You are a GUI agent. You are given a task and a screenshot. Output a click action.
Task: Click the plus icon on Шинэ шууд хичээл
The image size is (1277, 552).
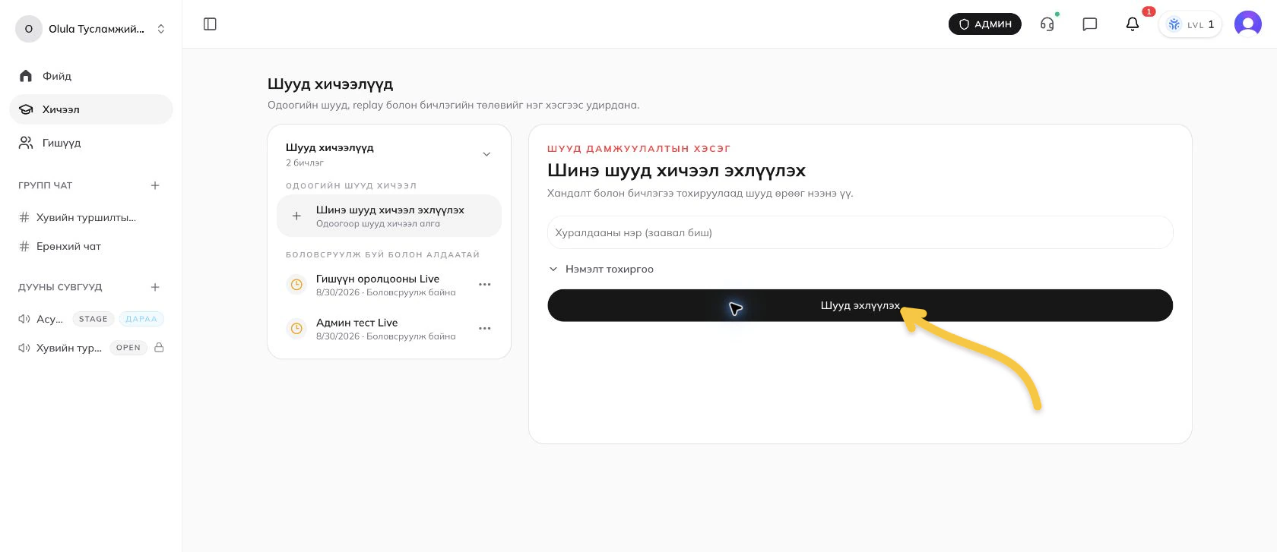tap(296, 216)
